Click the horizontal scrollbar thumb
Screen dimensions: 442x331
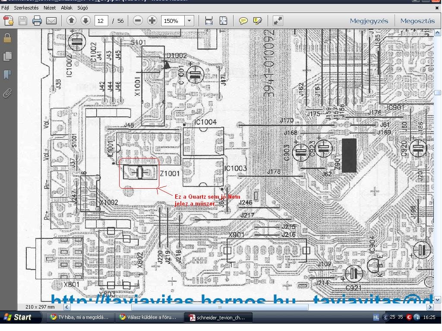pyautogui.click(x=220, y=307)
